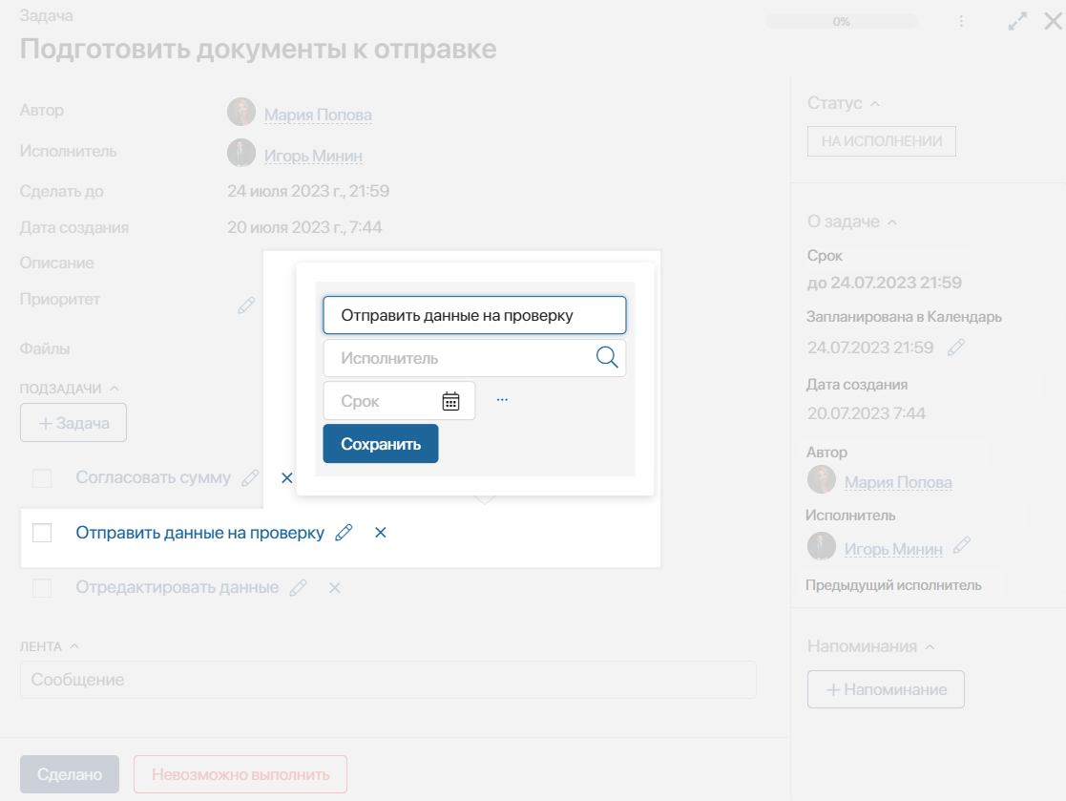This screenshot has height=801, width=1066.
Task: Collapse the О задаче section
Action: click(892, 221)
